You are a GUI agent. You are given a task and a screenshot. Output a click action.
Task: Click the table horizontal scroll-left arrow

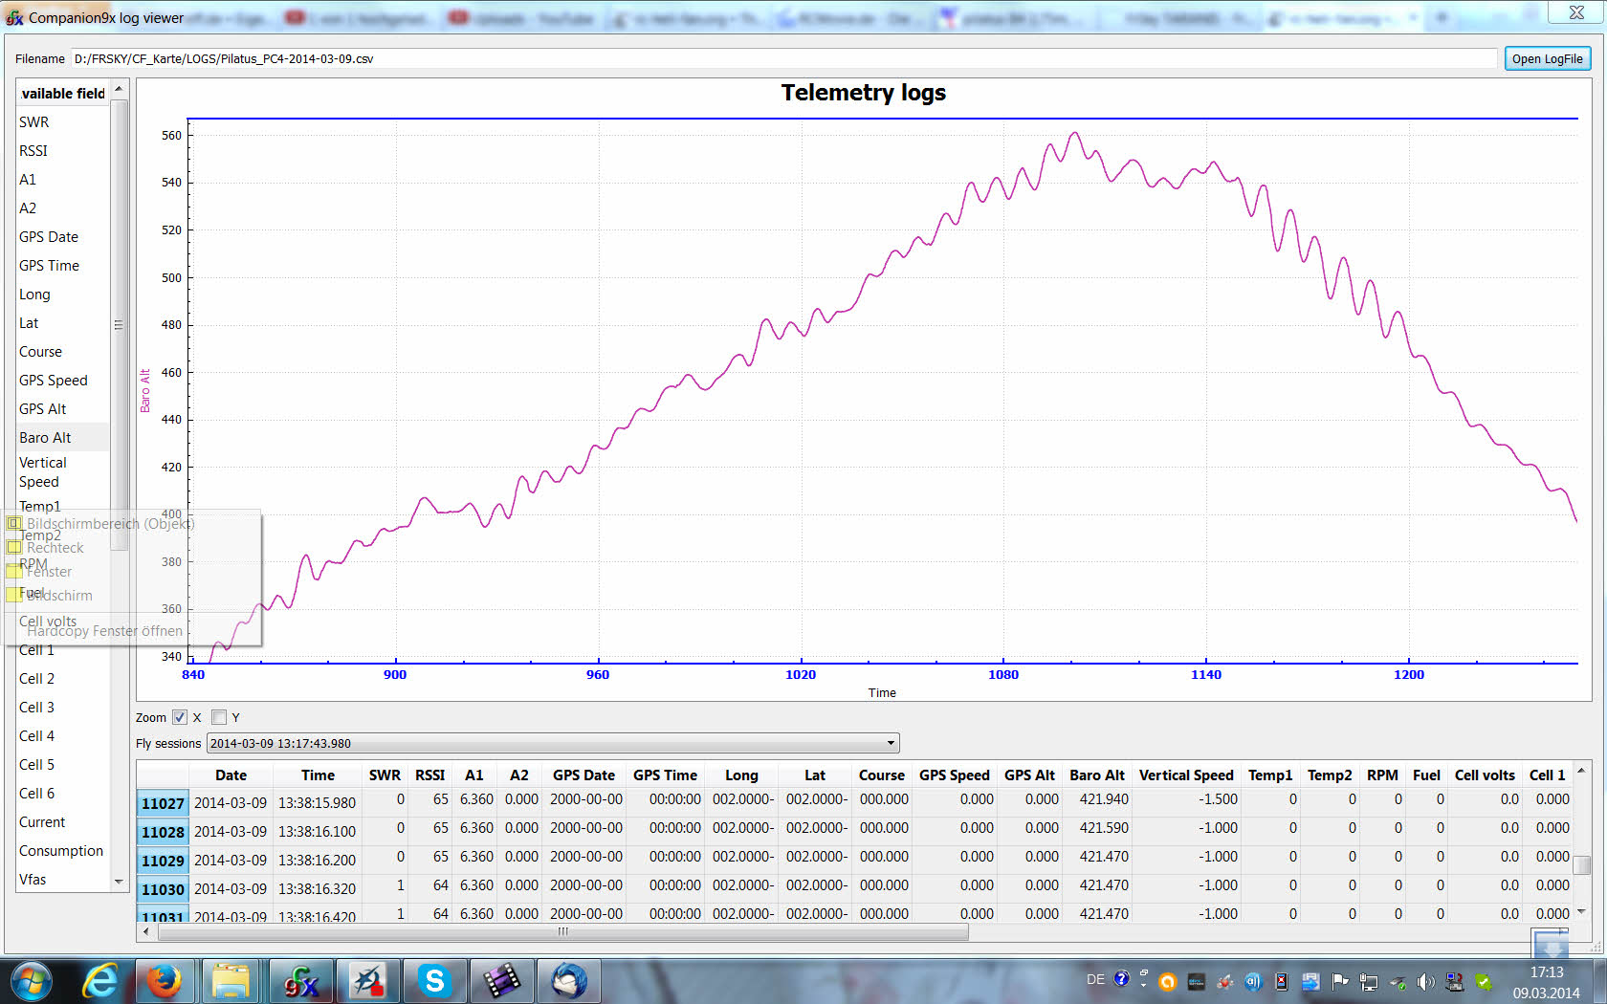[x=145, y=931]
